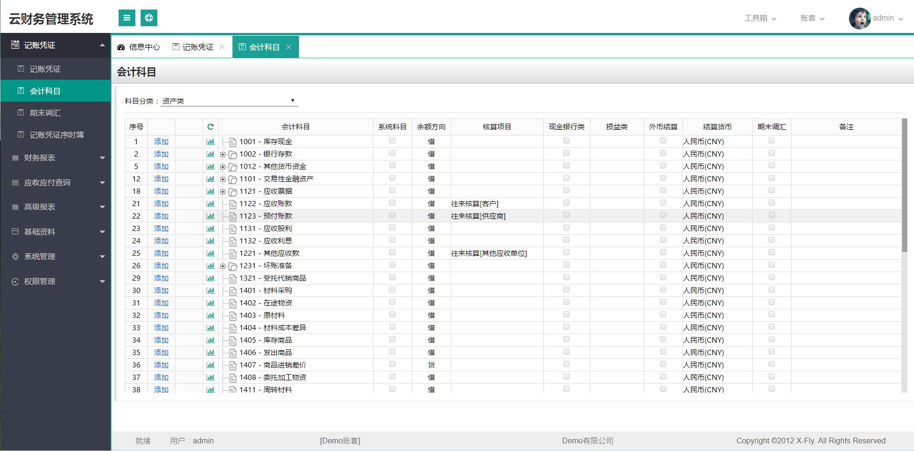The width and height of the screenshot is (914, 451).
Task: Toggle 外币结算 checkbox for 1012 其他货币资金
Action: pos(663,166)
